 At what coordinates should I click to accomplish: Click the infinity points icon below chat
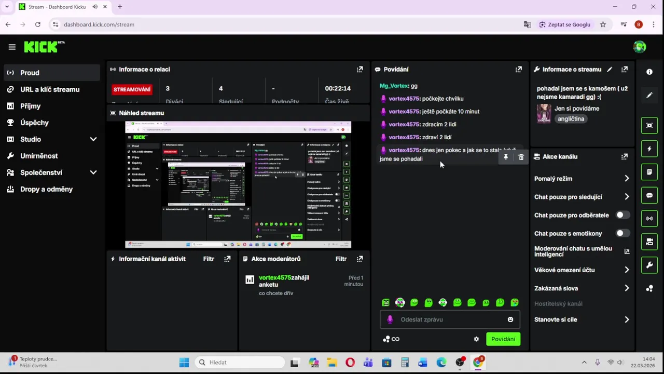point(395,339)
